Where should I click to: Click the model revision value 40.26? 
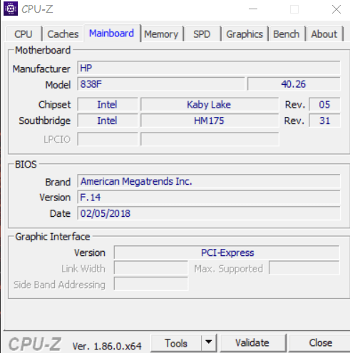click(x=294, y=84)
